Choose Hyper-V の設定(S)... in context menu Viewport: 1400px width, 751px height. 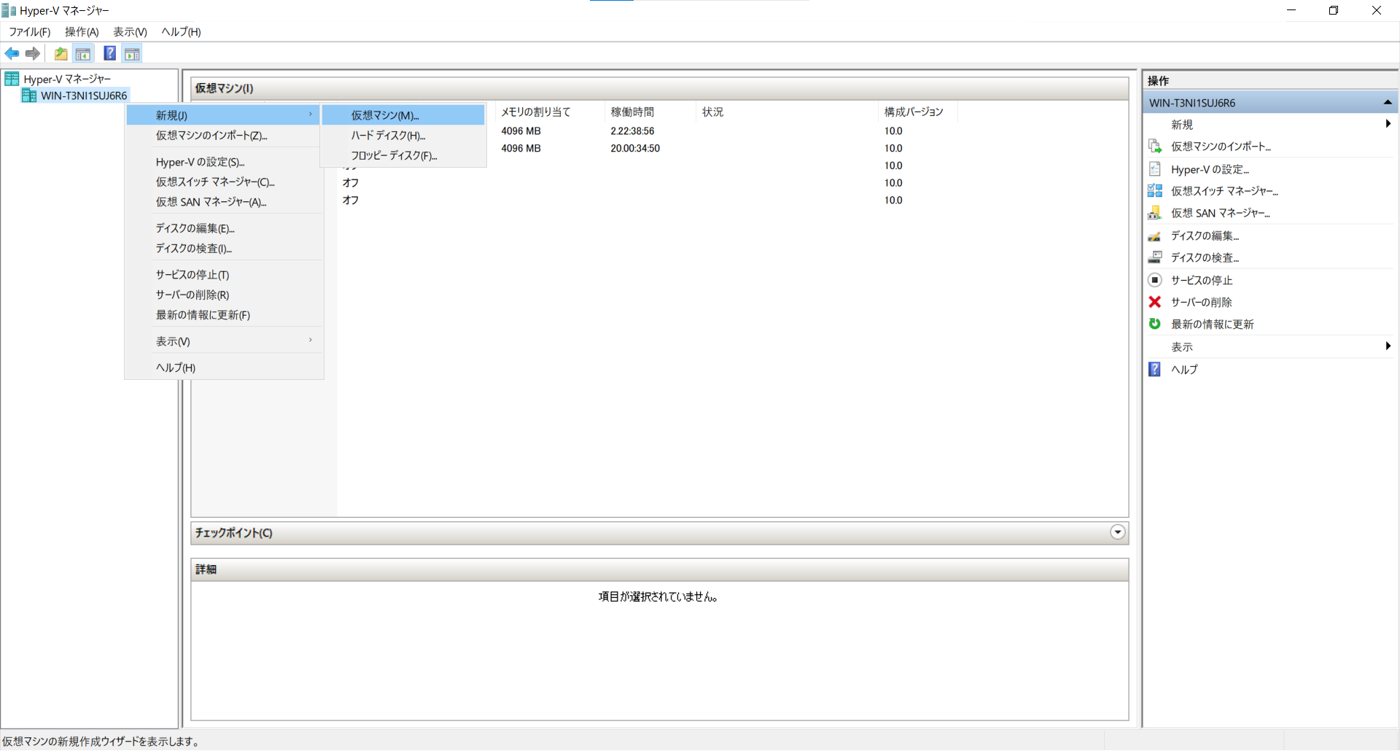(x=224, y=162)
